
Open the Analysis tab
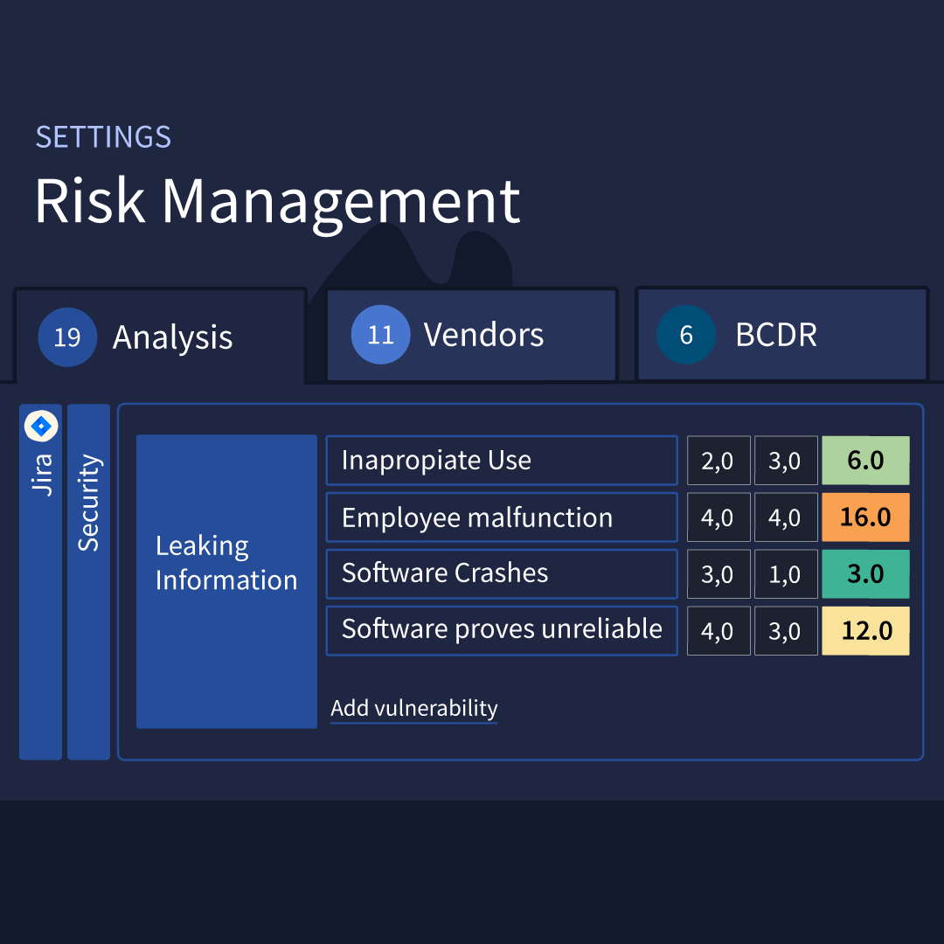160,336
